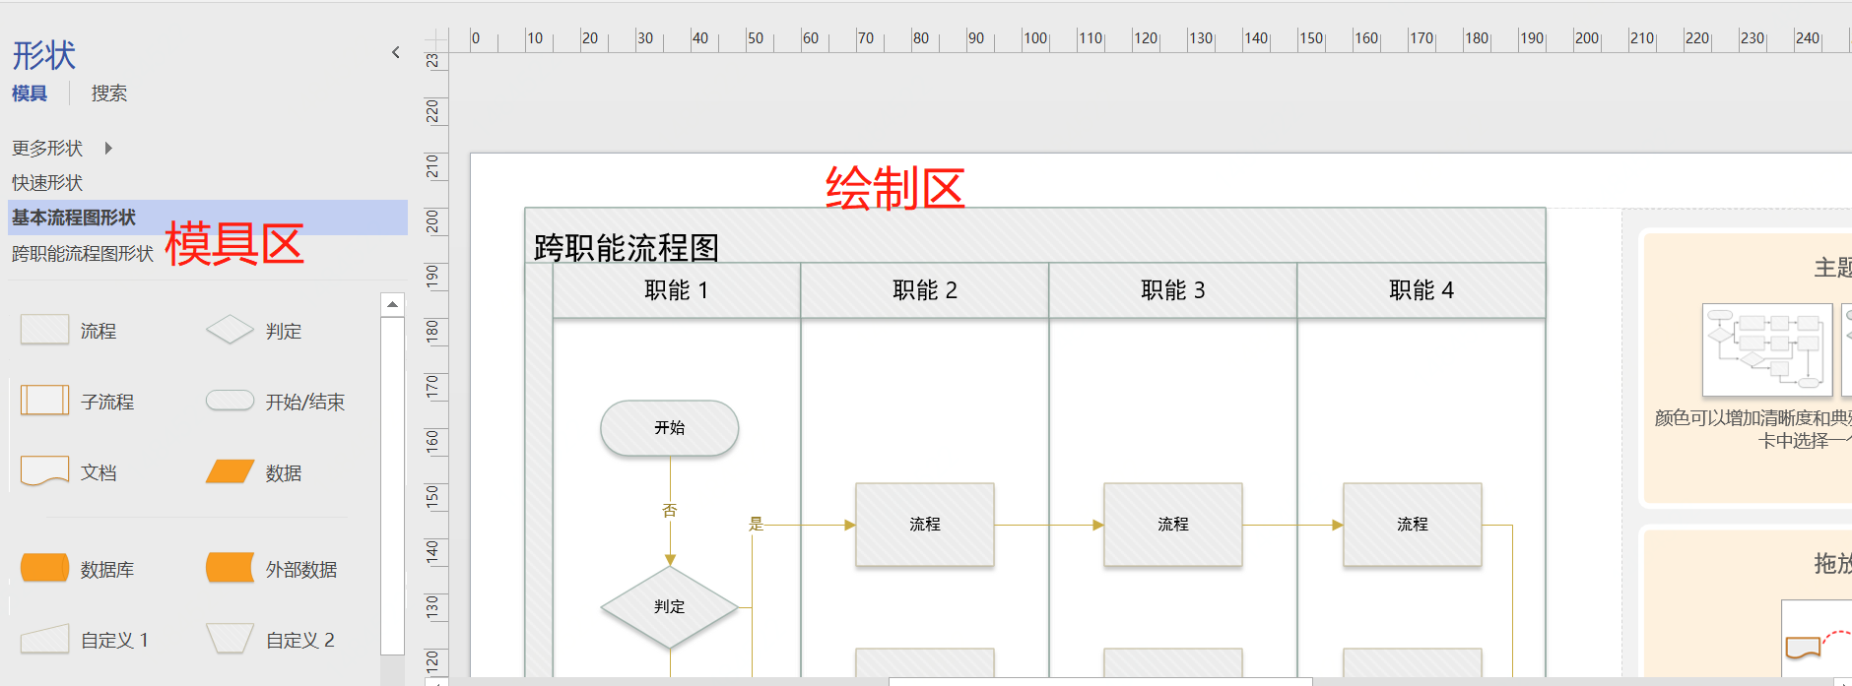This screenshot has width=1852, height=686.
Task: Select the 自定义 2 custom shape
Action: click(230, 639)
